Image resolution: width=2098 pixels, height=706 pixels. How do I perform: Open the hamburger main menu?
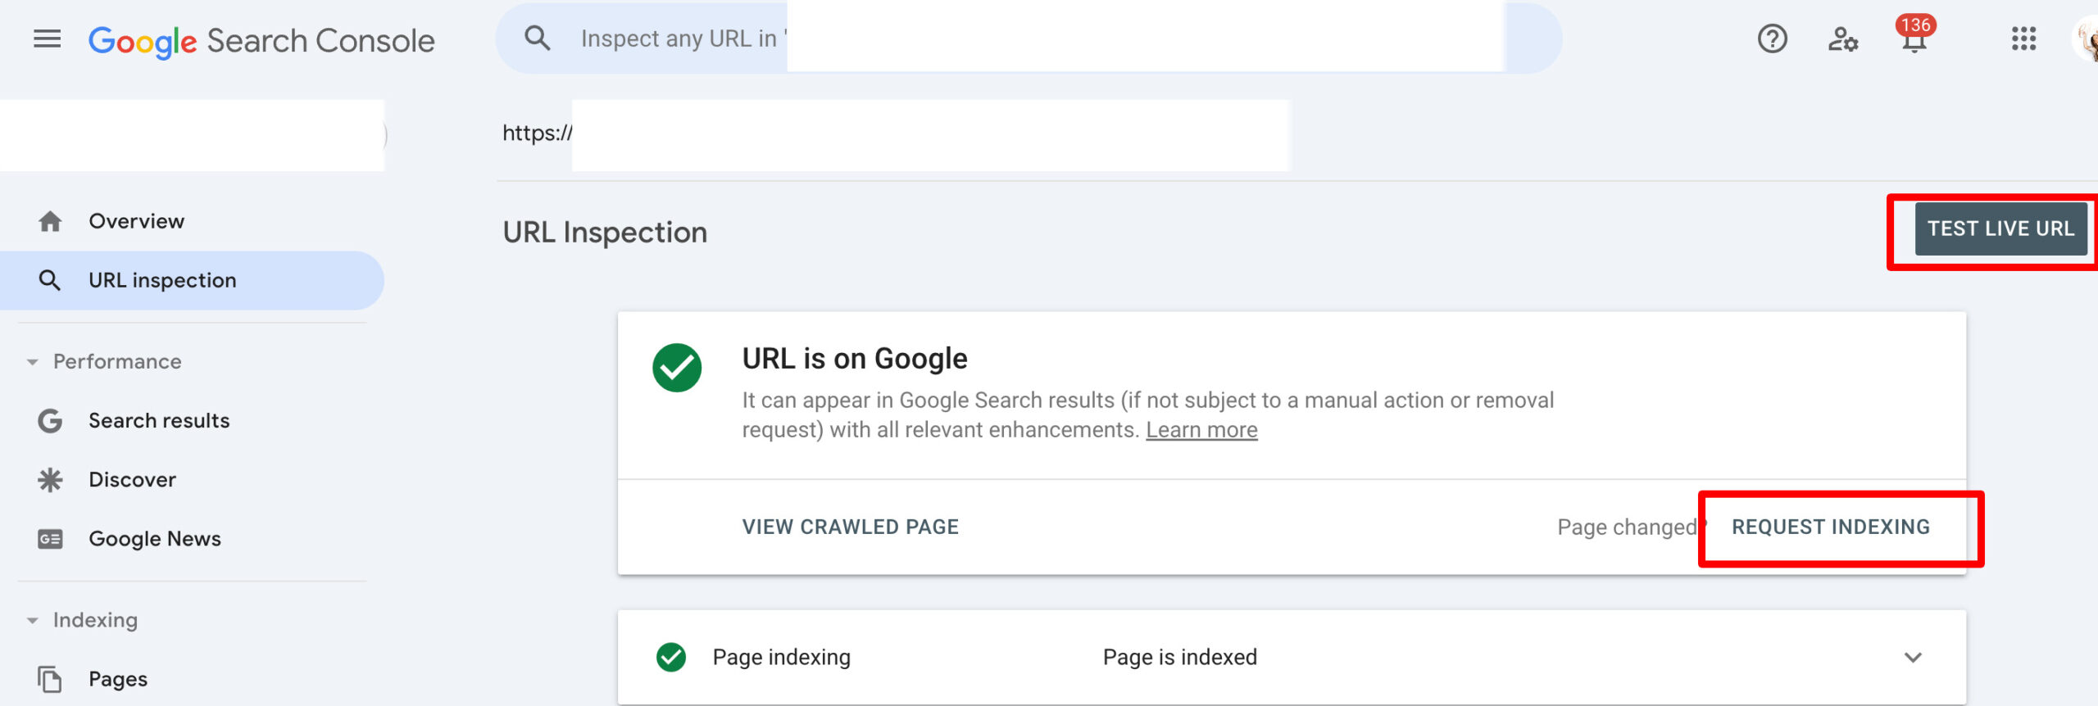tap(47, 38)
